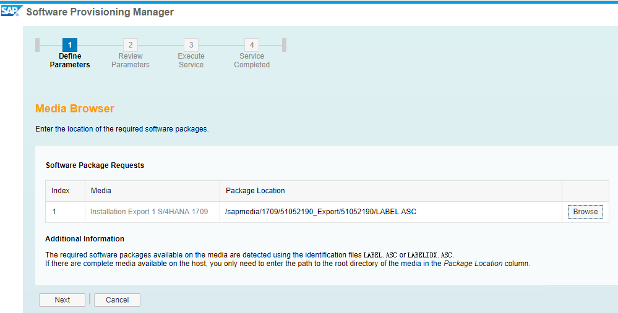
Task: Click the Cancel button
Action: pyautogui.click(x=117, y=300)
